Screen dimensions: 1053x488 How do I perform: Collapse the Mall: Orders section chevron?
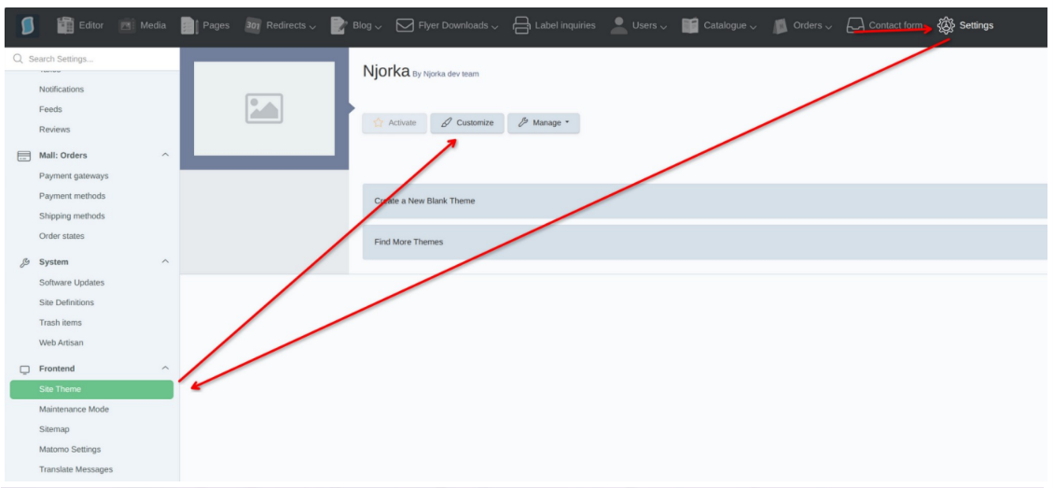(165, 155)
